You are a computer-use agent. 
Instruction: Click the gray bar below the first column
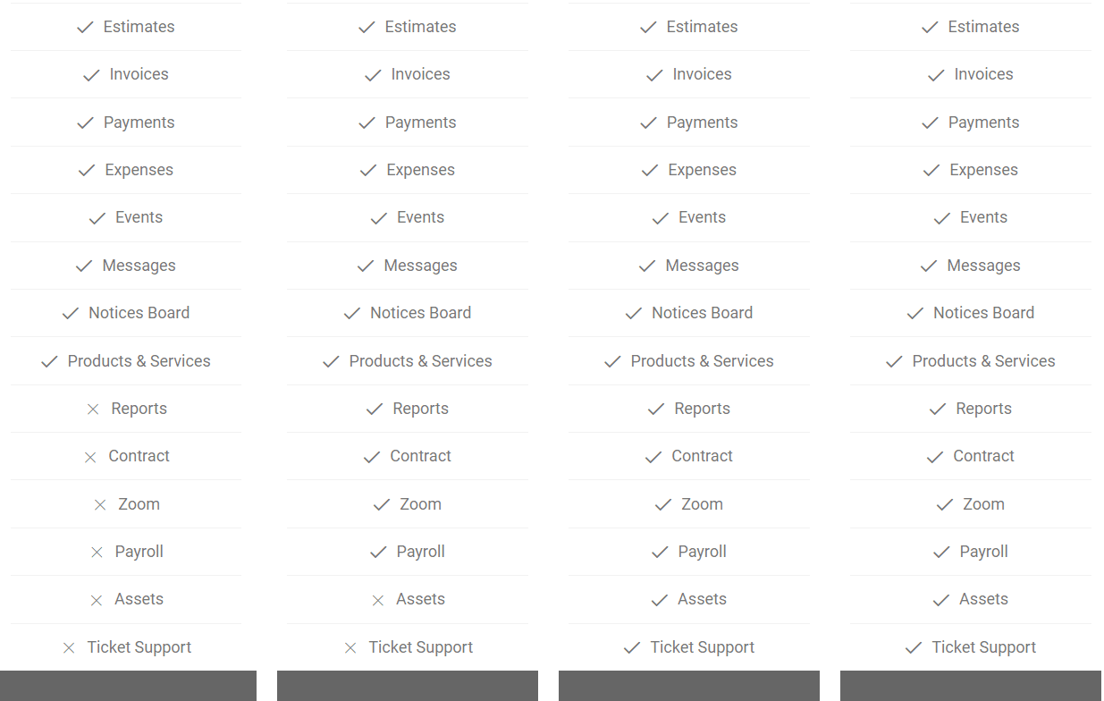128,686
